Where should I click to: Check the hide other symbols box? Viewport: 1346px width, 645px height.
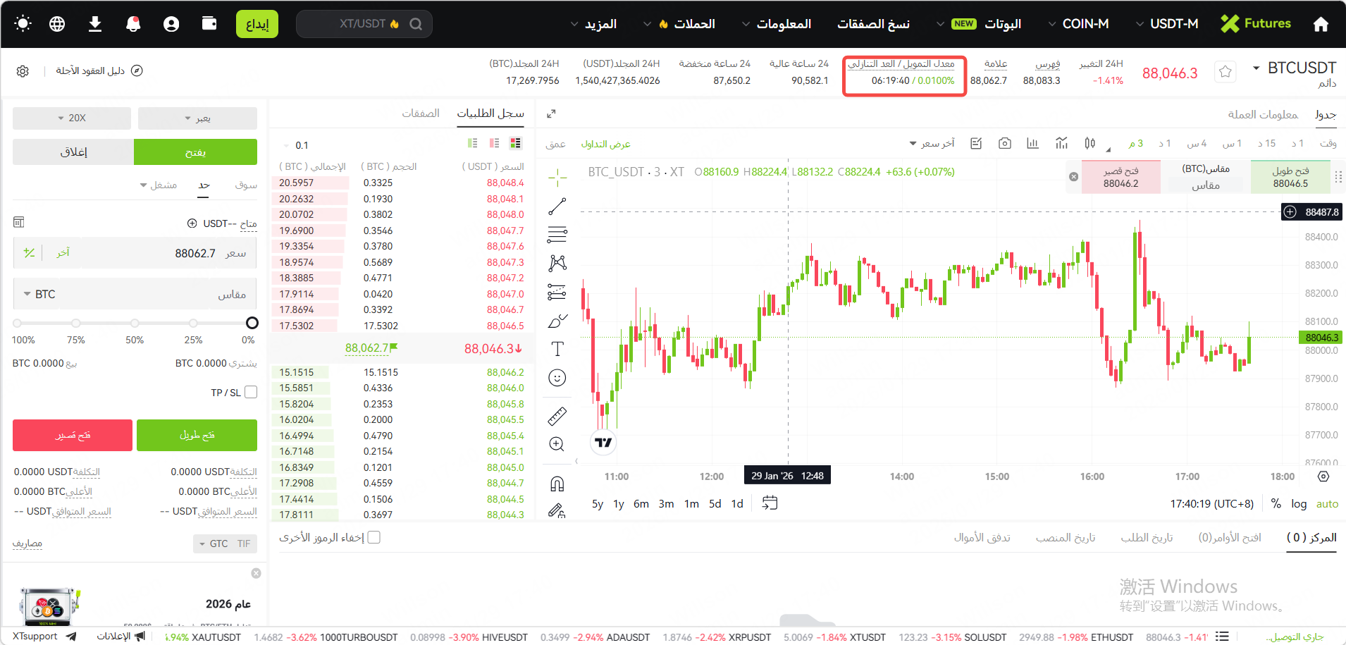tap(374, 538)
